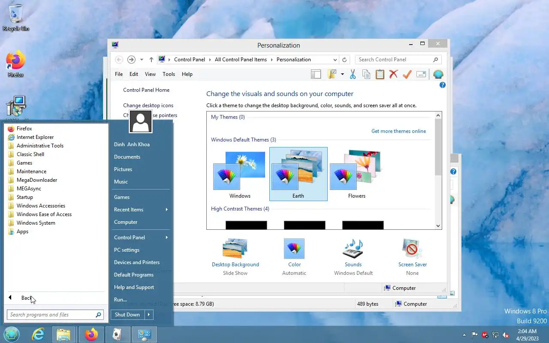The image size is (549, 343).
Task: Click Devices and Printers in Start menu
Action: 137,262
